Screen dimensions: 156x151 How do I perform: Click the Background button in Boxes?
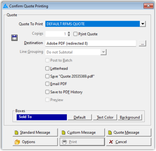tap(130, 117)
